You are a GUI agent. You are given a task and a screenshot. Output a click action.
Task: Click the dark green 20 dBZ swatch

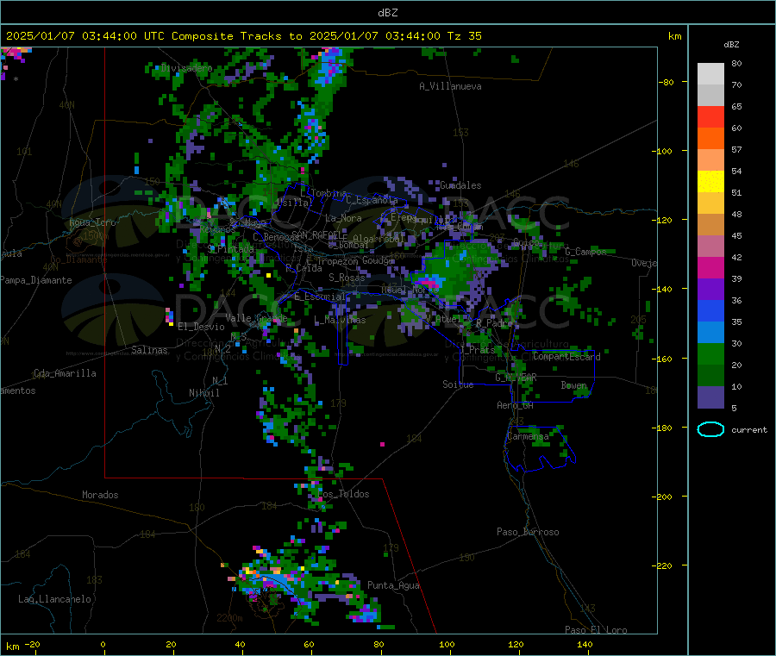[710, 375]
